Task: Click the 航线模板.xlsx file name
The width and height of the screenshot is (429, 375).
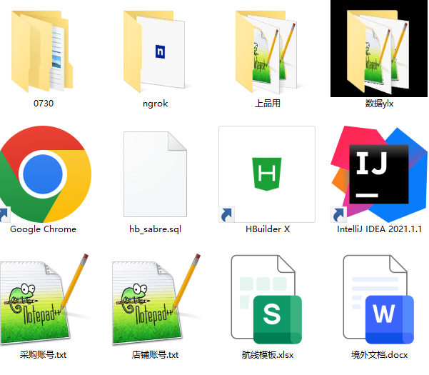Action: coord(267,355)
